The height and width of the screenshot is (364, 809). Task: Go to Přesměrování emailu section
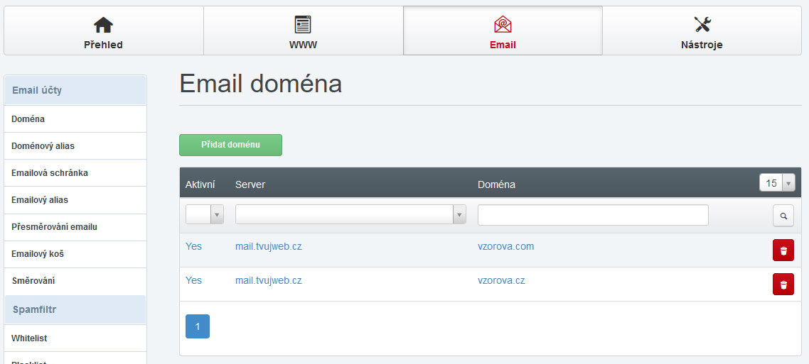tap(54, 227)
